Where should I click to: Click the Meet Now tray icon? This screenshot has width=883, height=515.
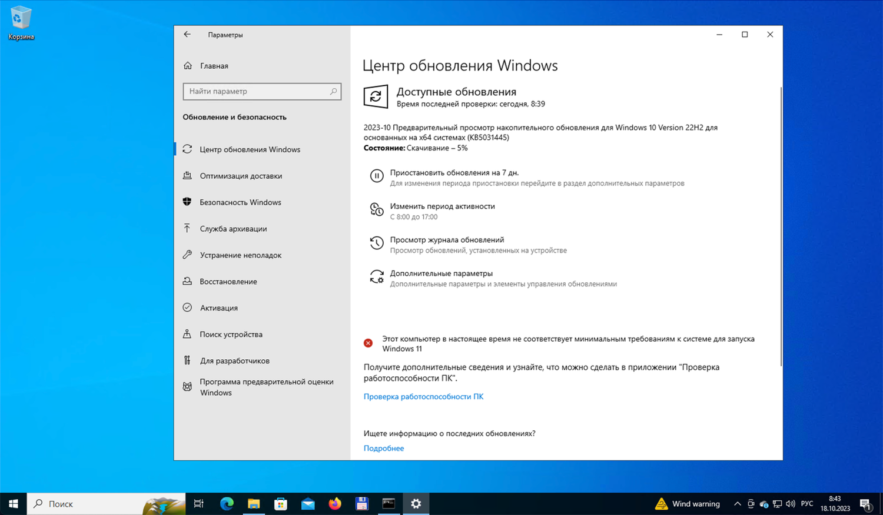click(751, 504)
